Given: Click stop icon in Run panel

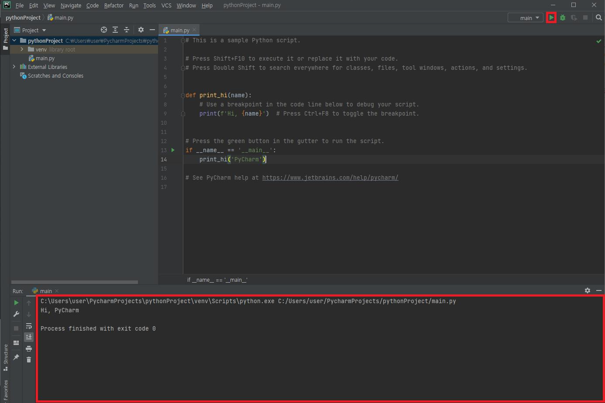Looking at the screenshot, I should point(16,328).
